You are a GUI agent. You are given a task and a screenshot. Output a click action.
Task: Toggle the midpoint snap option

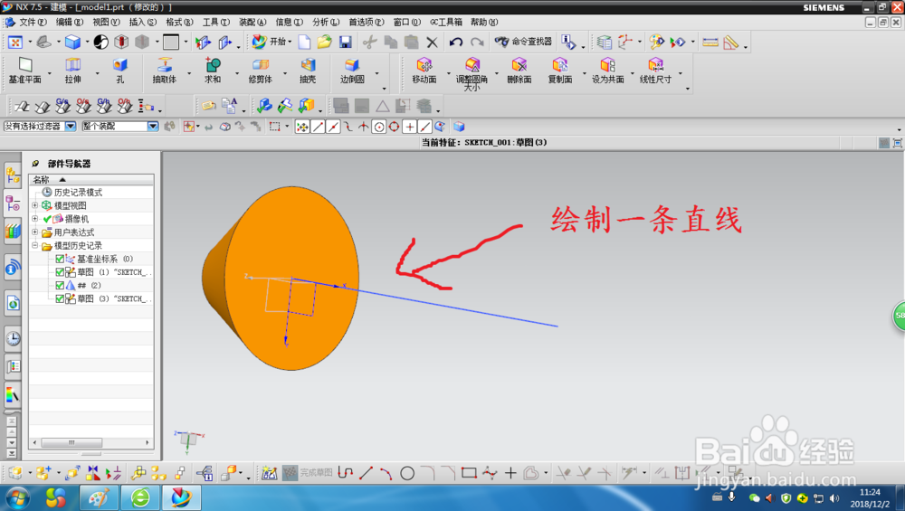333,127
